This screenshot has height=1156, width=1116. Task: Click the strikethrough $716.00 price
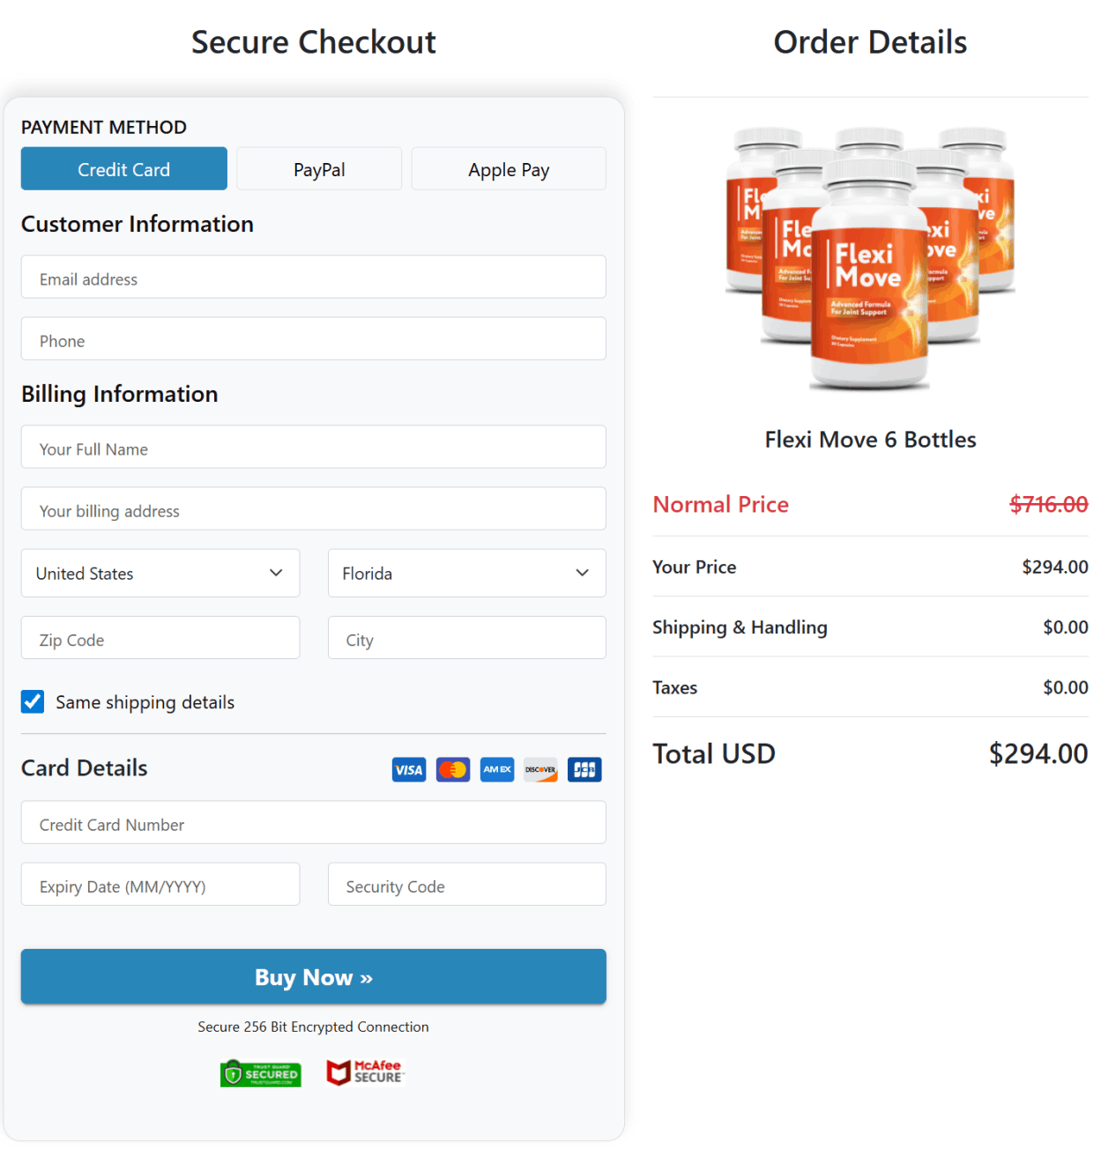click(1048, 504)
